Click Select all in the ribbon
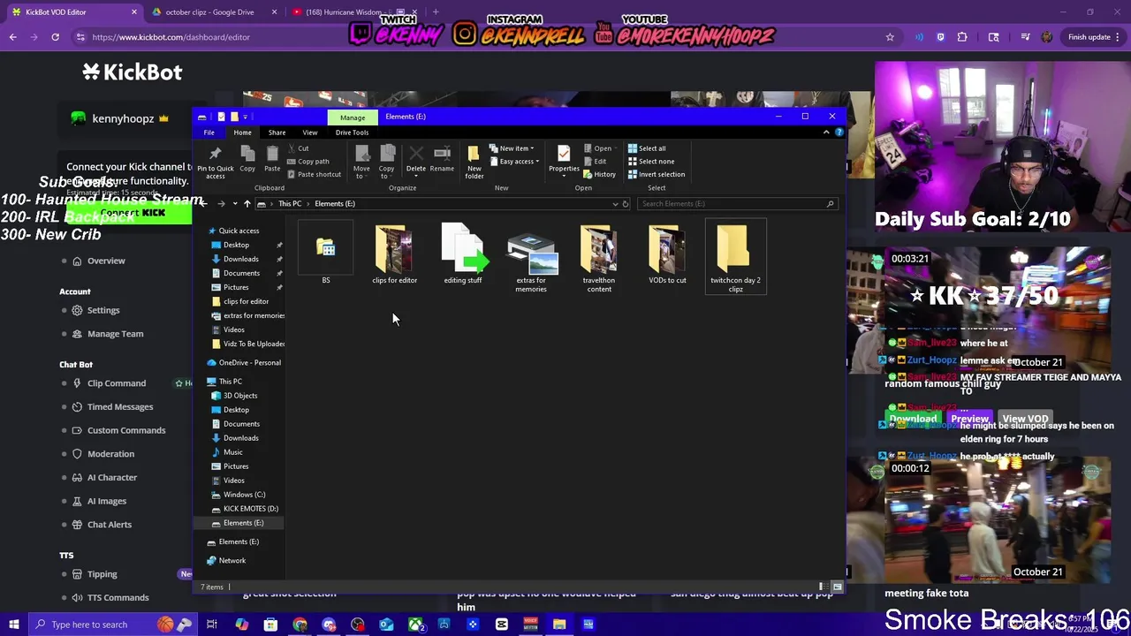This screenshot has height=636, width=1131. [x=647, y=148]
